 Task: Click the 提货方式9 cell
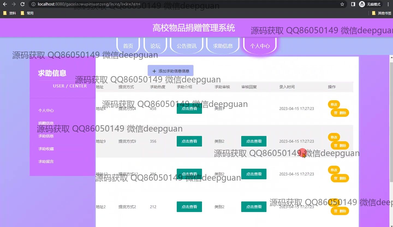pyautogui.click(x=127, y=141)
